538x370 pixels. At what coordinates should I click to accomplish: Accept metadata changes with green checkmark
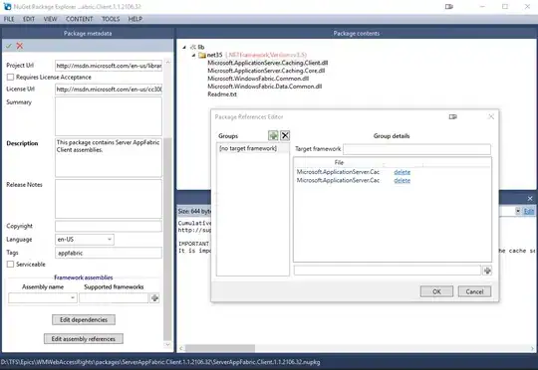[x=9, y=46]
